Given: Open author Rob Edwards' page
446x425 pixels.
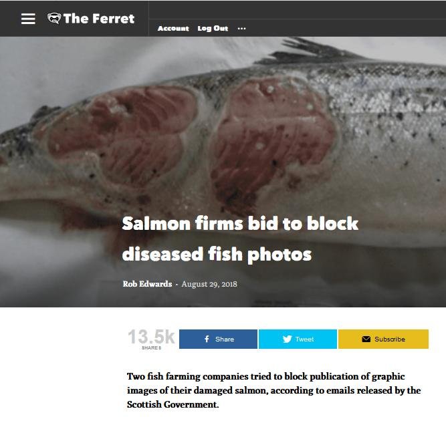Looking at the screenshot, I should [147, 284].
